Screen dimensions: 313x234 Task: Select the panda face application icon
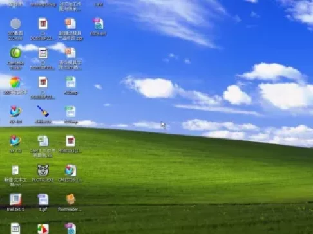click(43, 170)
